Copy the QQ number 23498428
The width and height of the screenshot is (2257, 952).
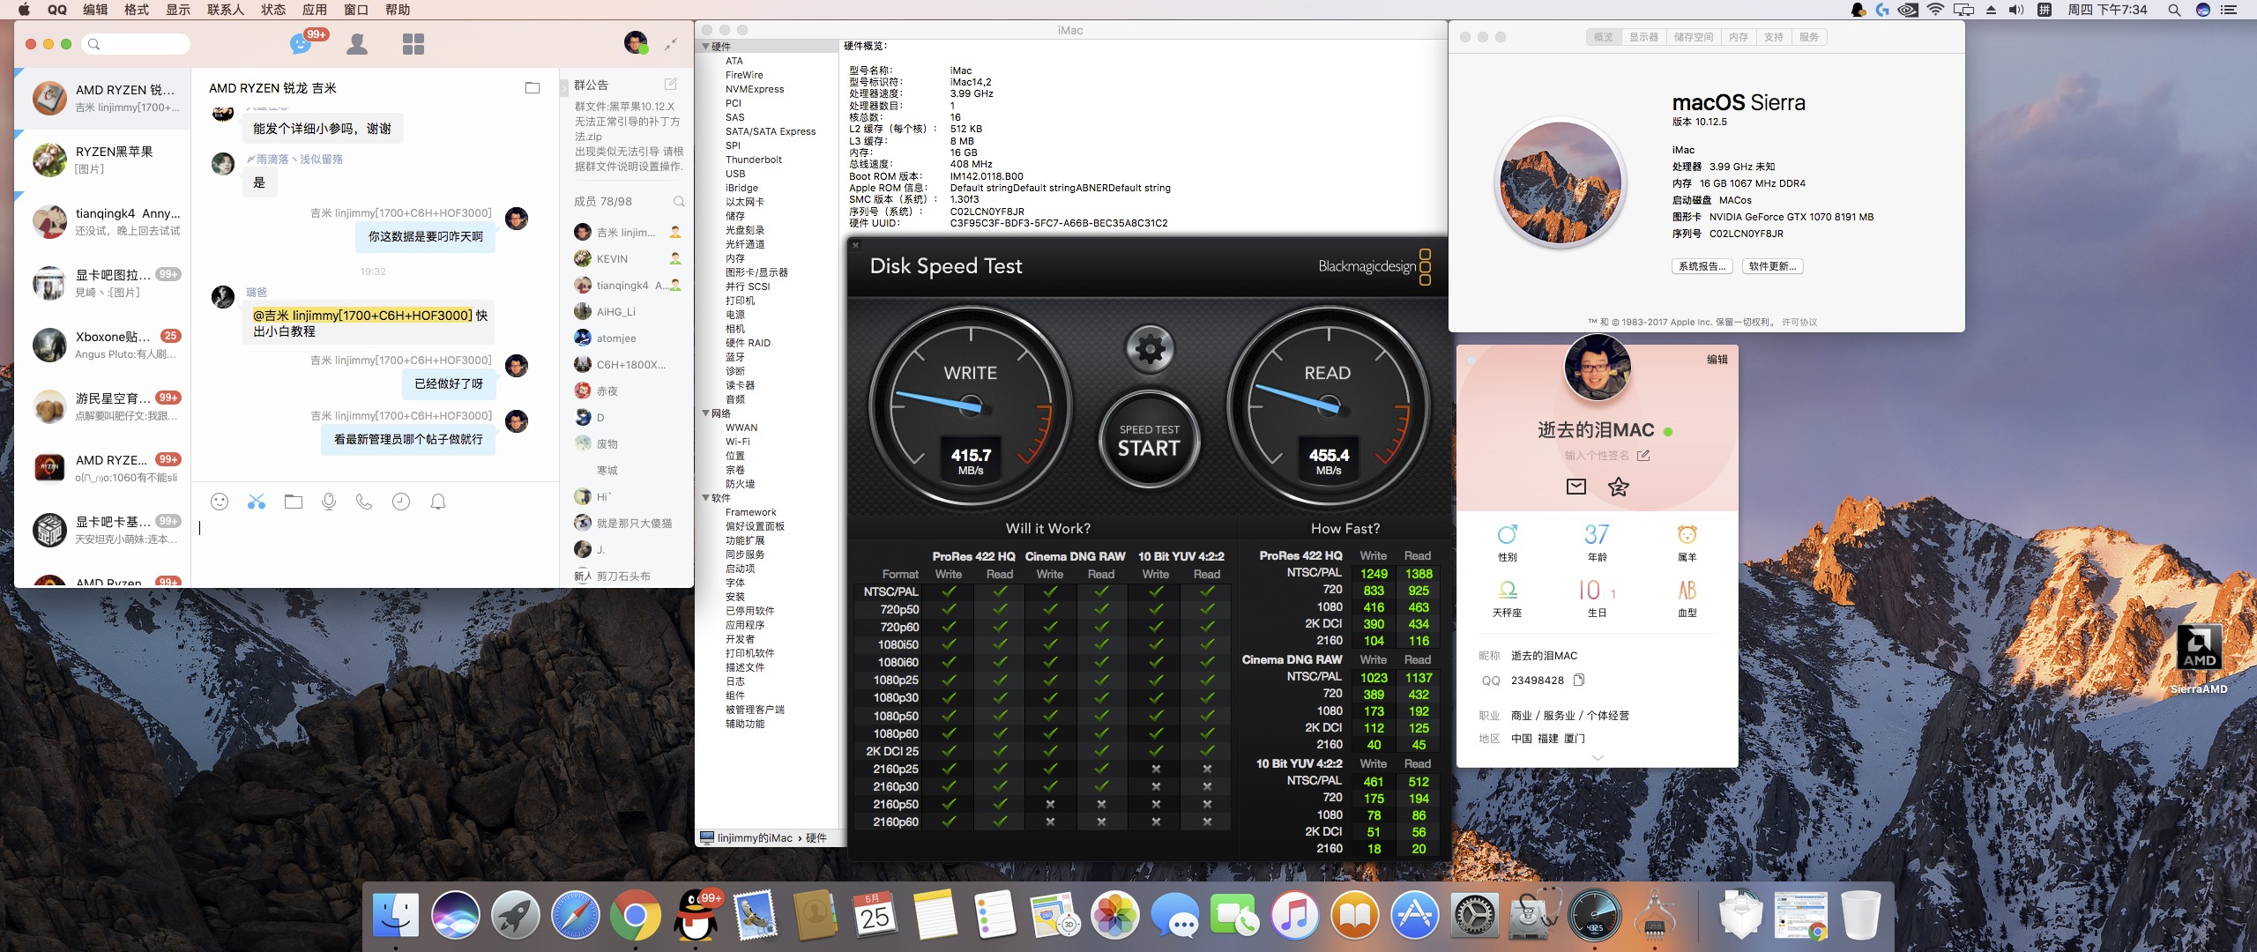click(x=1579, y=680)
